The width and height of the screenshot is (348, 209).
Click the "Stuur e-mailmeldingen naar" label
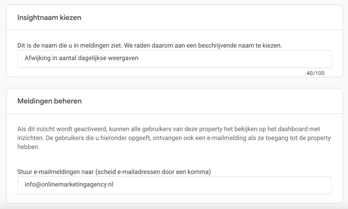(55, 172)
